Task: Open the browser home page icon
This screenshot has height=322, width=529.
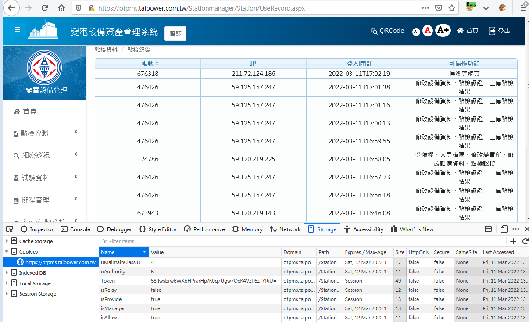Action: click(61, 8)
